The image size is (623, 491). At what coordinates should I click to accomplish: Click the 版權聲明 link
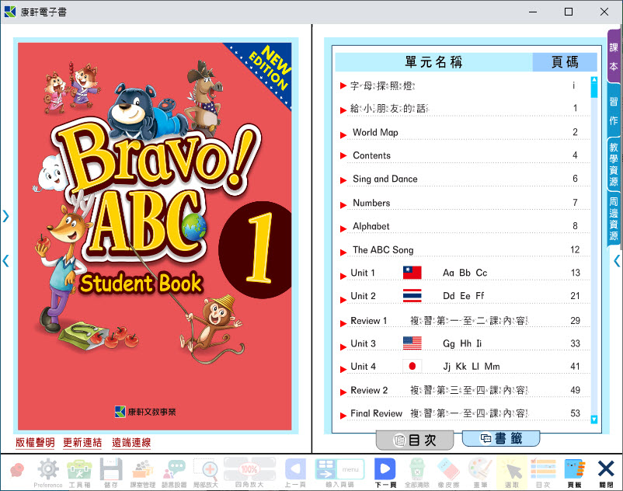[35, 443]
